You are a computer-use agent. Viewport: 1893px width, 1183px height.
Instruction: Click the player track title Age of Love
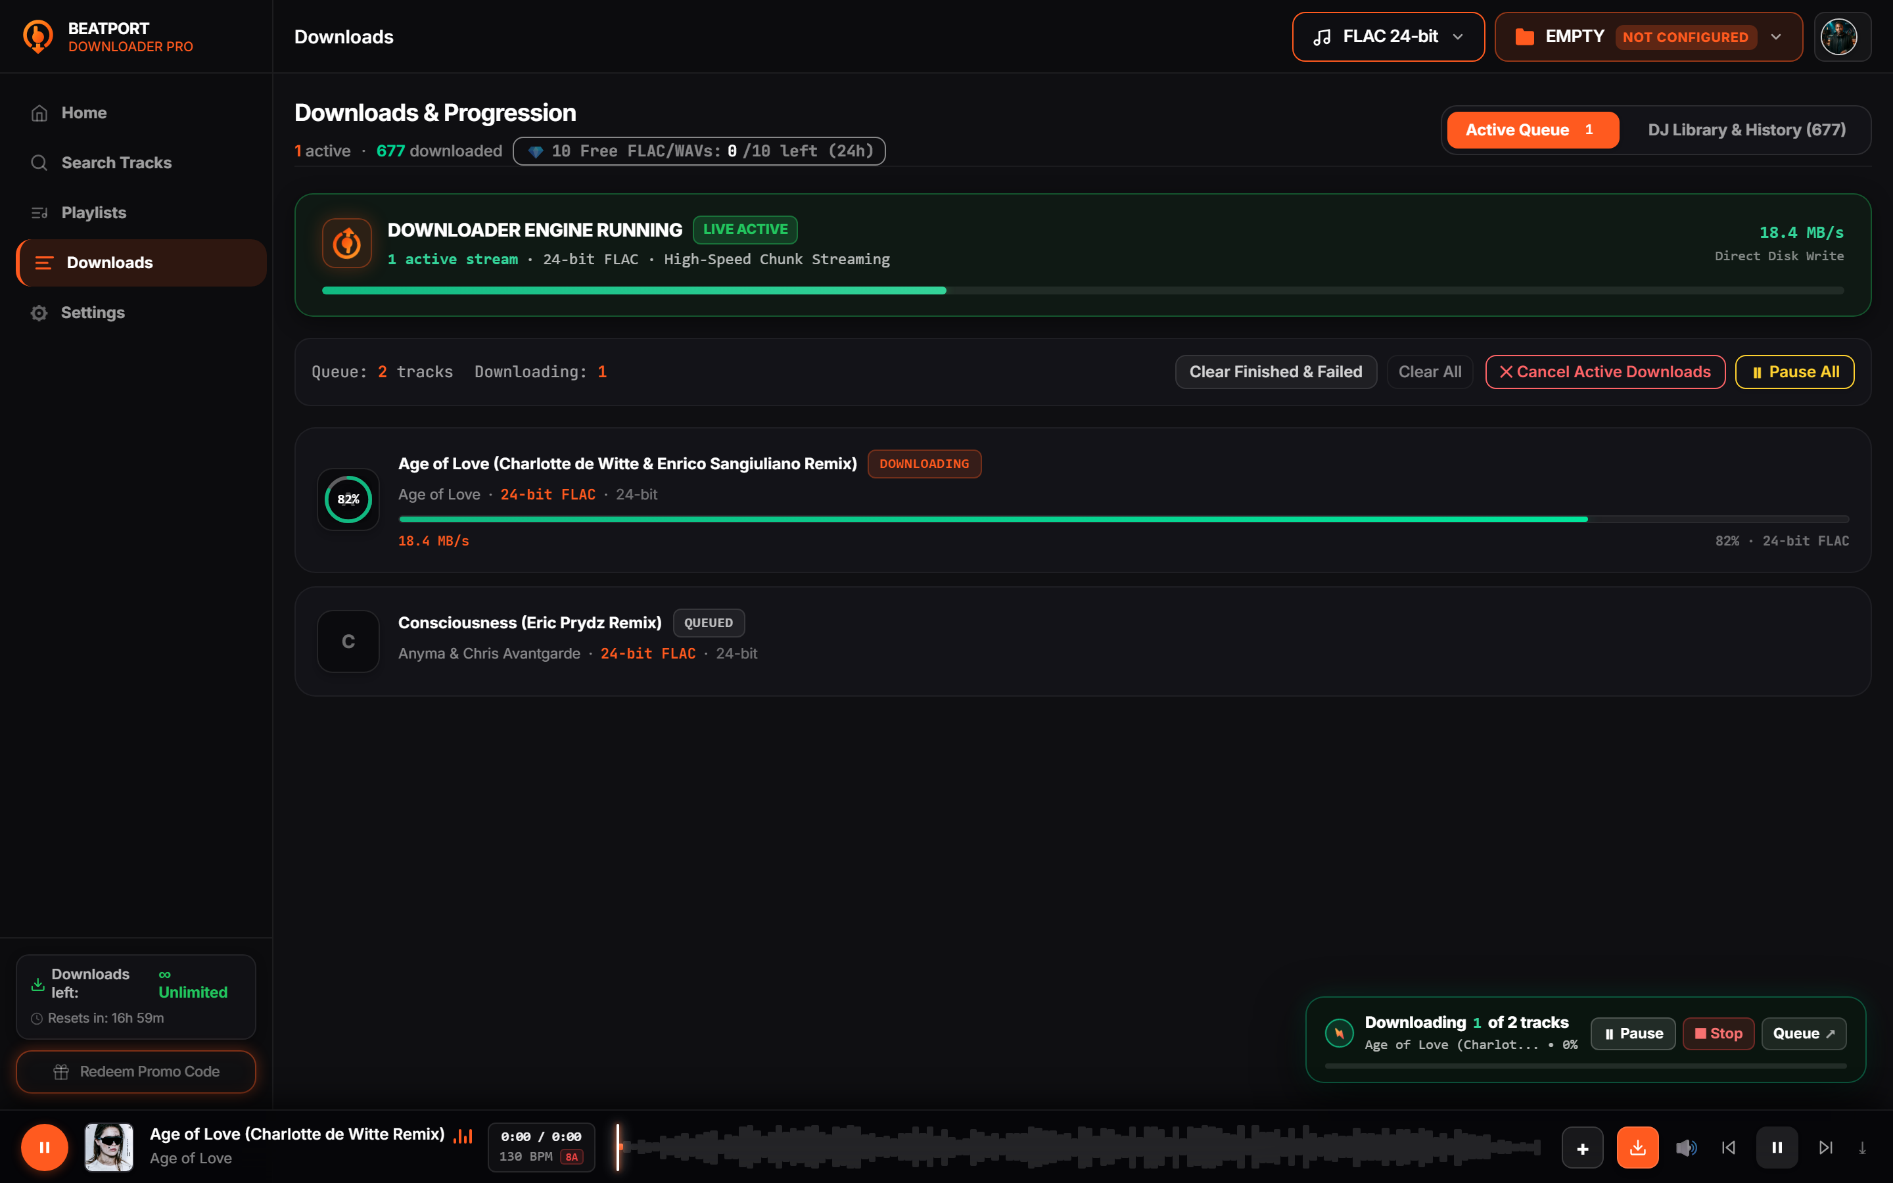pos(296,1134)
